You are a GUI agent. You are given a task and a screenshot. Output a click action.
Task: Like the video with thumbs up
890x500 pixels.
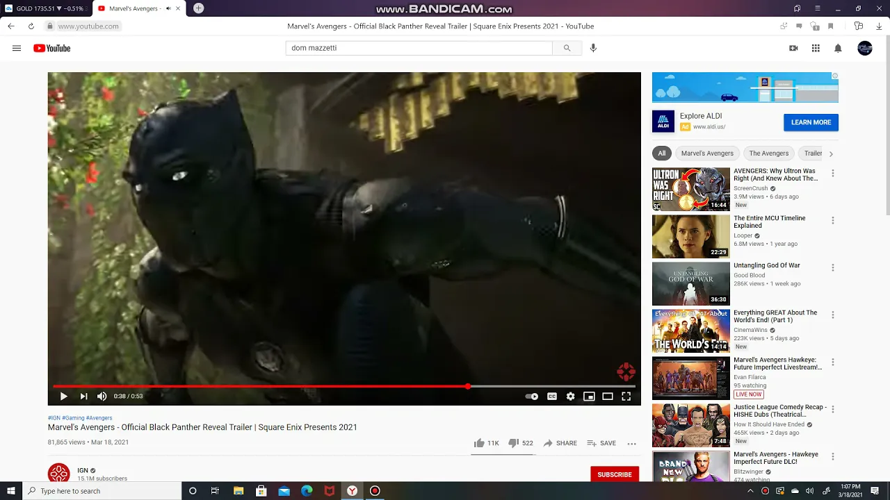tap(486, 443)
